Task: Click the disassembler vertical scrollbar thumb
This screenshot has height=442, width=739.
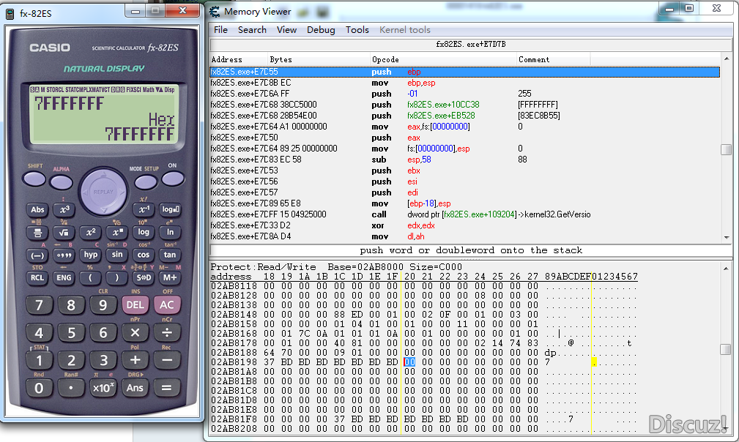Action: coord(727,149)
